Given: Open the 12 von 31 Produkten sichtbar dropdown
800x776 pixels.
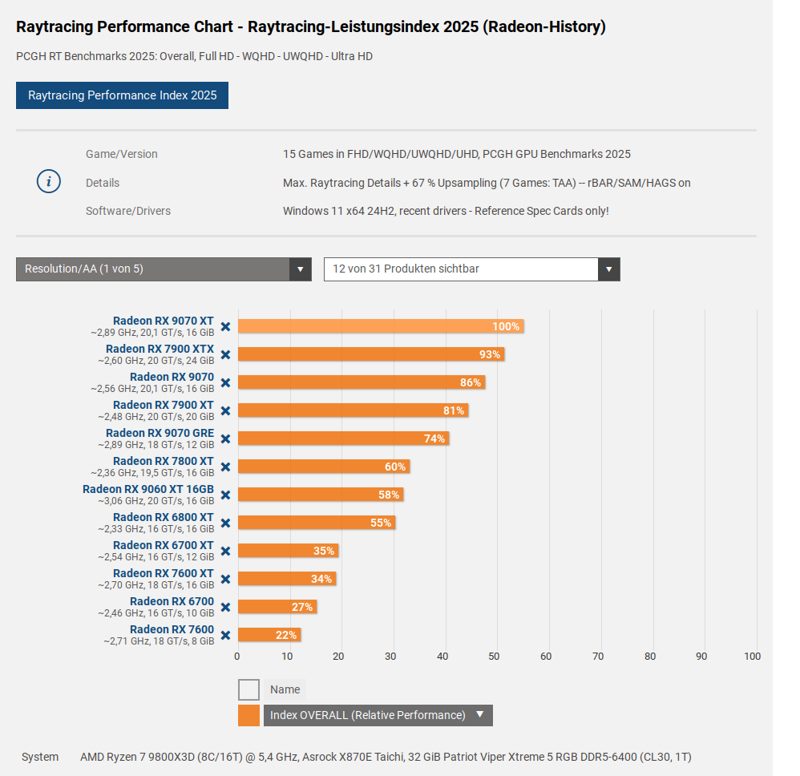Looking at the screenshot, I should (472, 269).
